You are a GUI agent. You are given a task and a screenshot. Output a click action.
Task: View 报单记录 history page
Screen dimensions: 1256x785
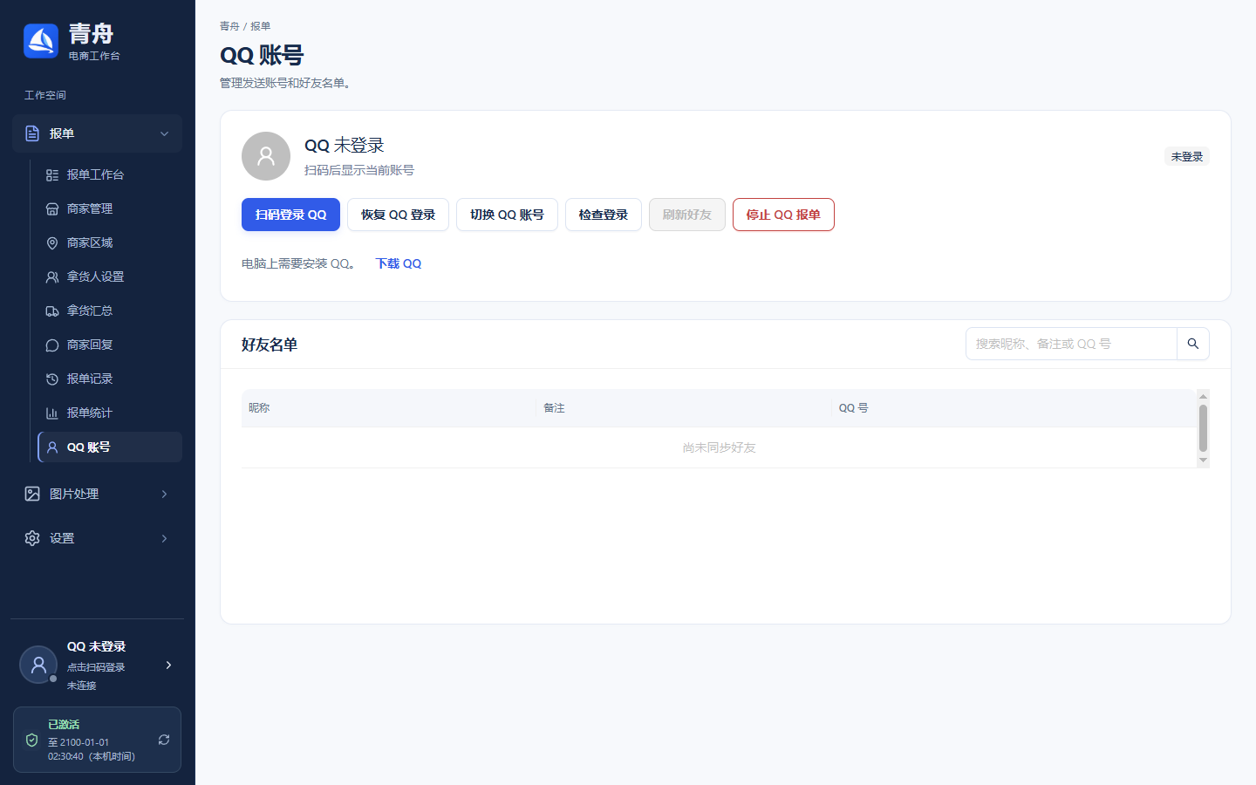tap(110, 379)
